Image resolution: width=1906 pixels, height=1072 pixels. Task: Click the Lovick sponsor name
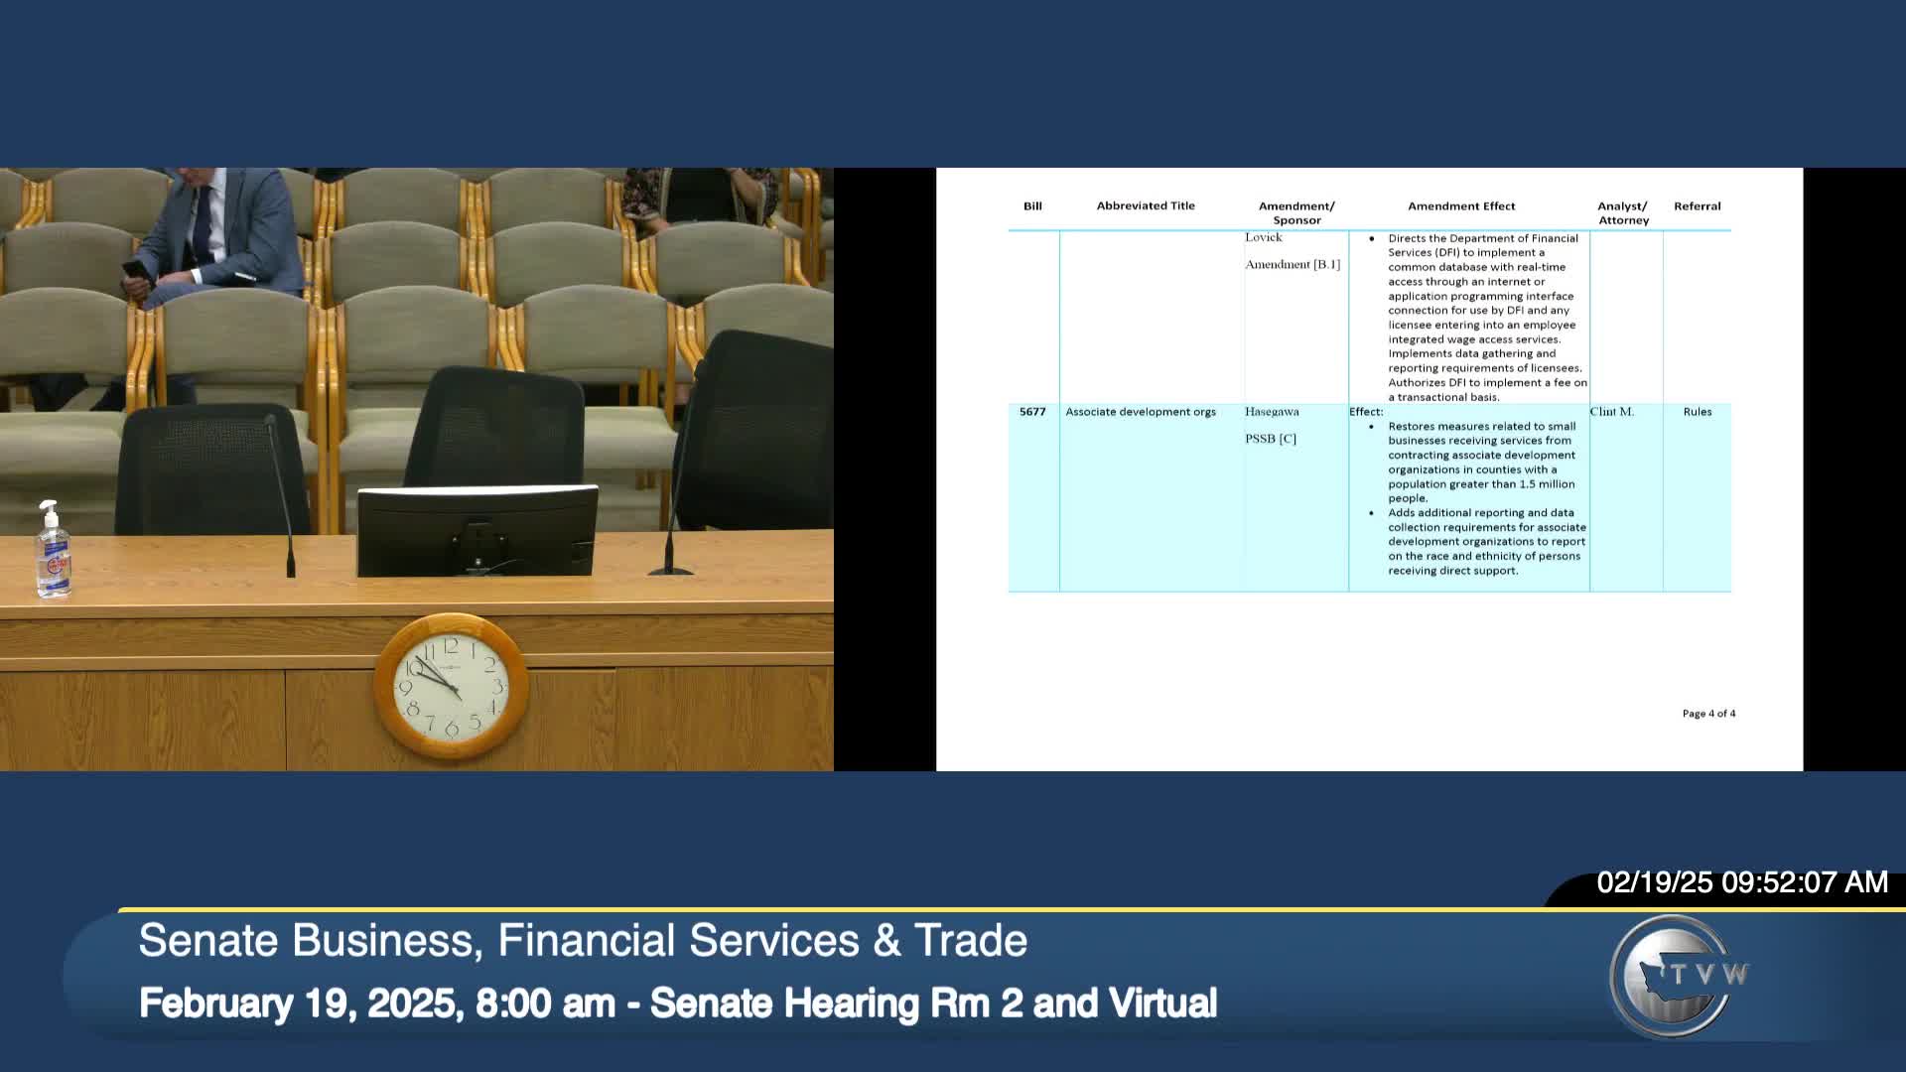(1264, 237)
